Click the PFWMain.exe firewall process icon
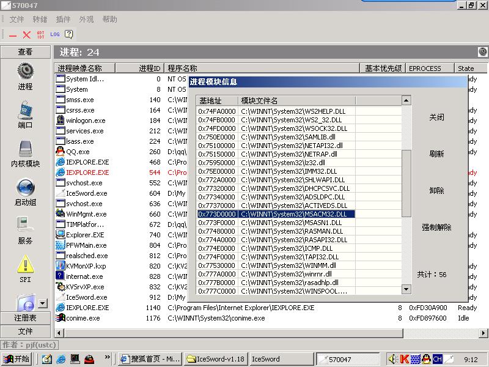 tap(60, 245)
